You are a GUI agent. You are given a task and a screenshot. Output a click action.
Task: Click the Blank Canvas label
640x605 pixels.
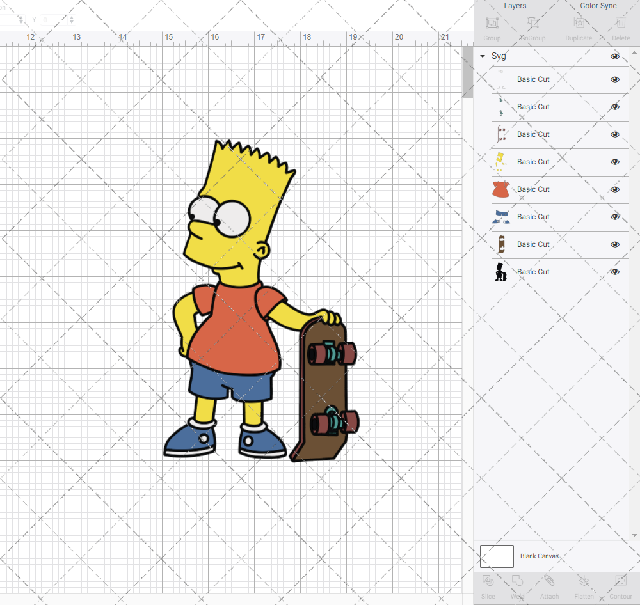point(539,556)
